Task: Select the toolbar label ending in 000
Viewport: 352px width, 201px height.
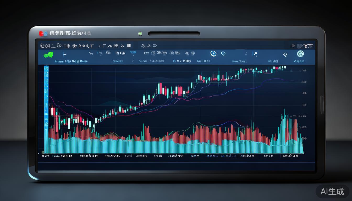Action: point(182,61)
